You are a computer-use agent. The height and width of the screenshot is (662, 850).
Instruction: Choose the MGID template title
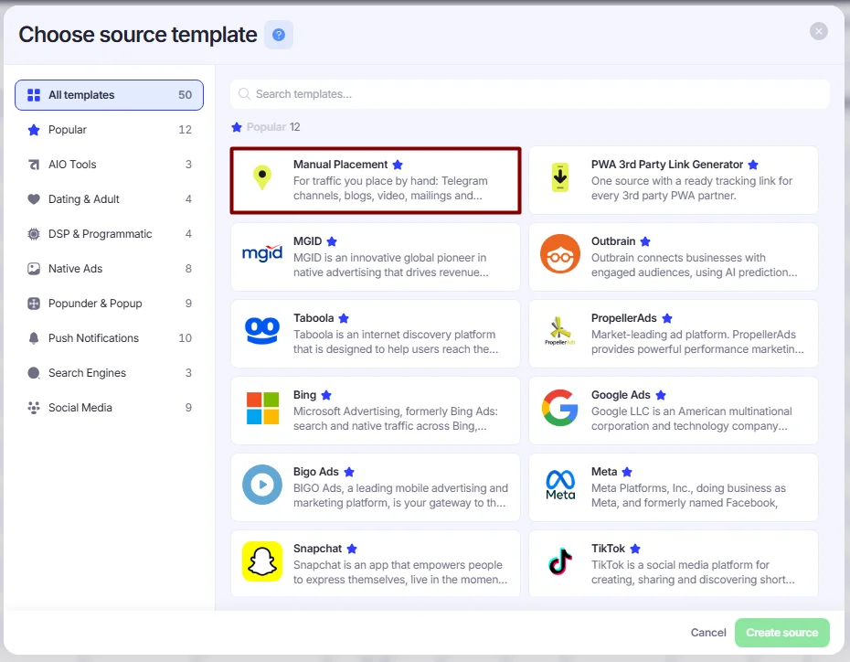[x=307, y=241]
